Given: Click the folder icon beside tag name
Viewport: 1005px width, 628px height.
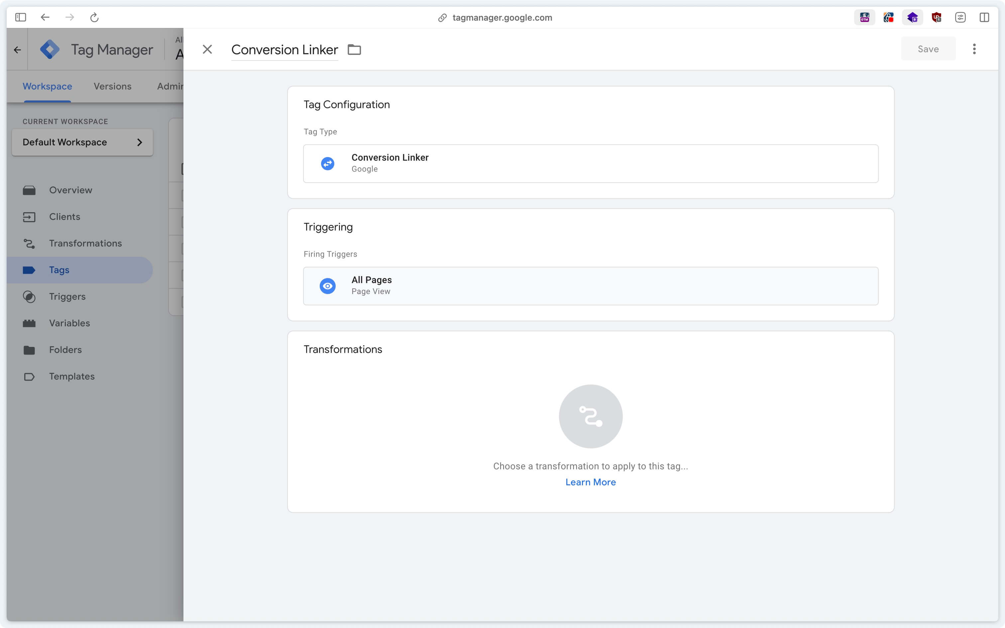Looking at the screenshot, I should (x=354, y=50).
